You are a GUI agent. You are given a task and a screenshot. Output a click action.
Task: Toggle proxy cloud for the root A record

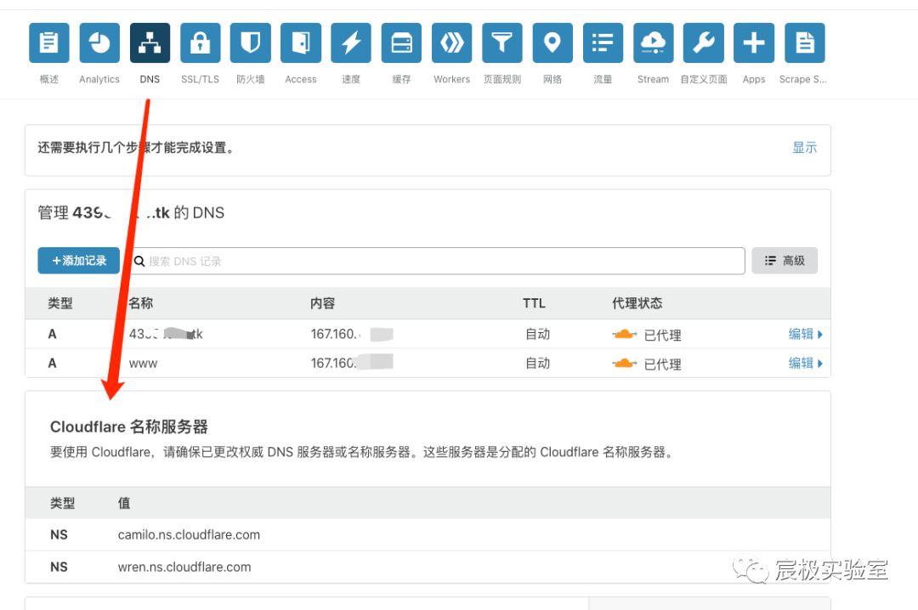coord(624,334)
